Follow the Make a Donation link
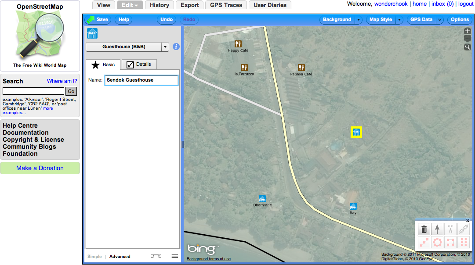Screen dimensions: 475x265 click(x=40, y=168)
